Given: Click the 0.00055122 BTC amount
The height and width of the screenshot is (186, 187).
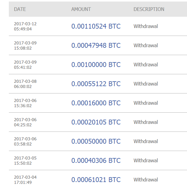Looking at the screenshot, I should click(x=96, y=84).
